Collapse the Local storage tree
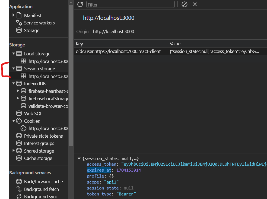Screen dimensions: 267x199 13,54
